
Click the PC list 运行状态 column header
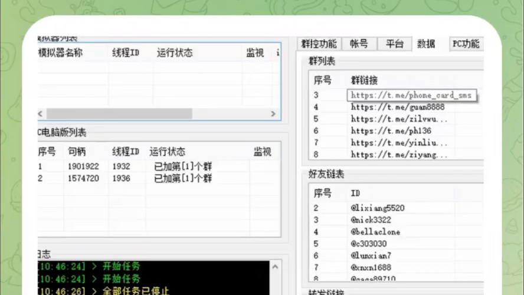coord(168,152)
